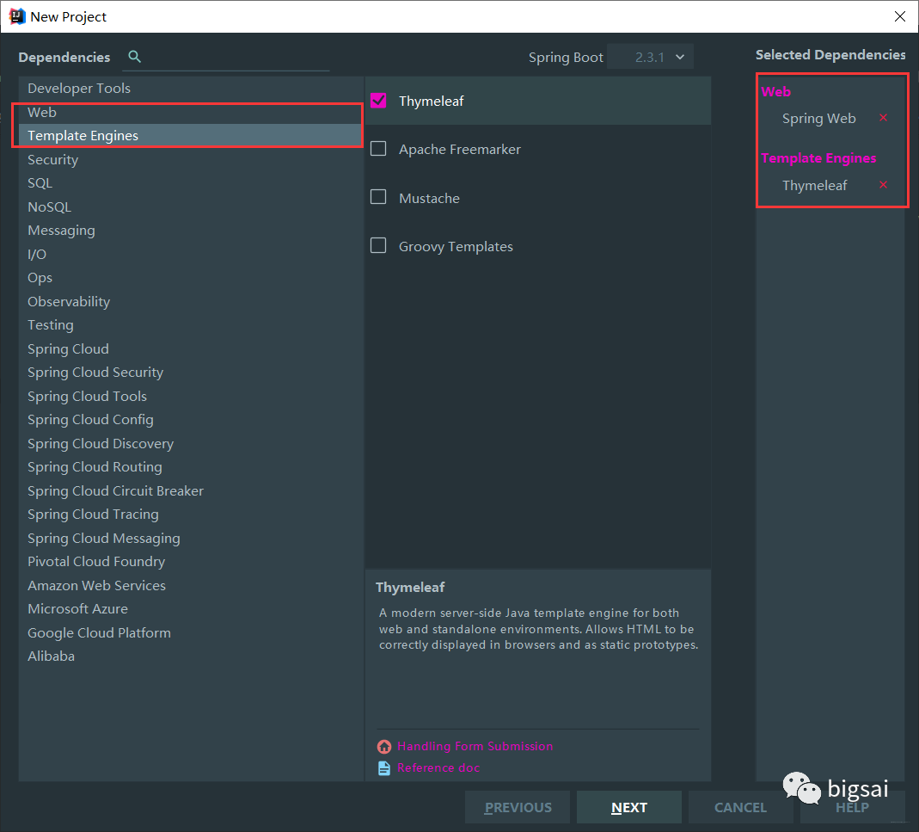919x832 pixels.
Task: Choose the NoSQL category
Action: click(191, 207)
